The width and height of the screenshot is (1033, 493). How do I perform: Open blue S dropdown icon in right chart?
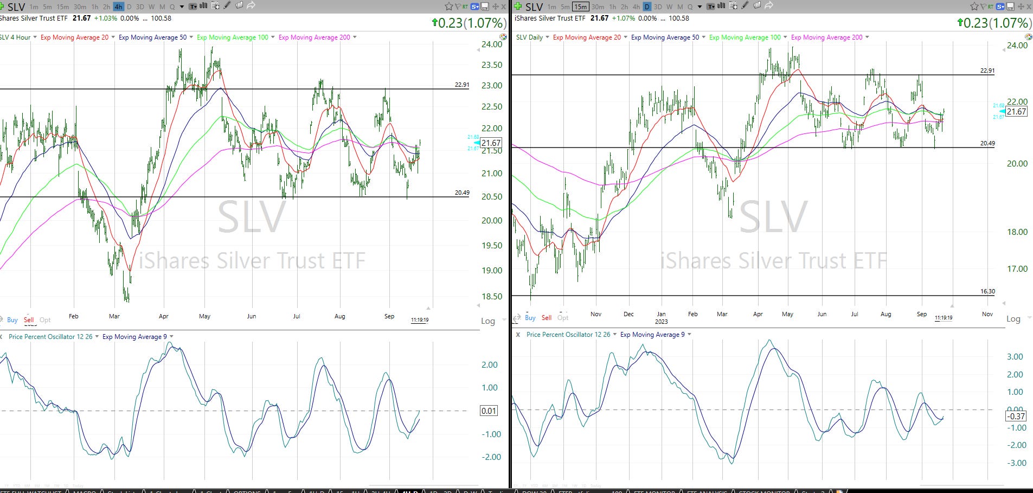click(1000, 7)
